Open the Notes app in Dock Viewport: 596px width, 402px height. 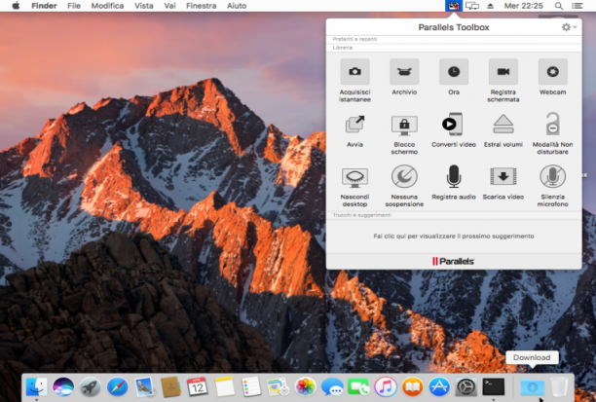pos(225,387)
